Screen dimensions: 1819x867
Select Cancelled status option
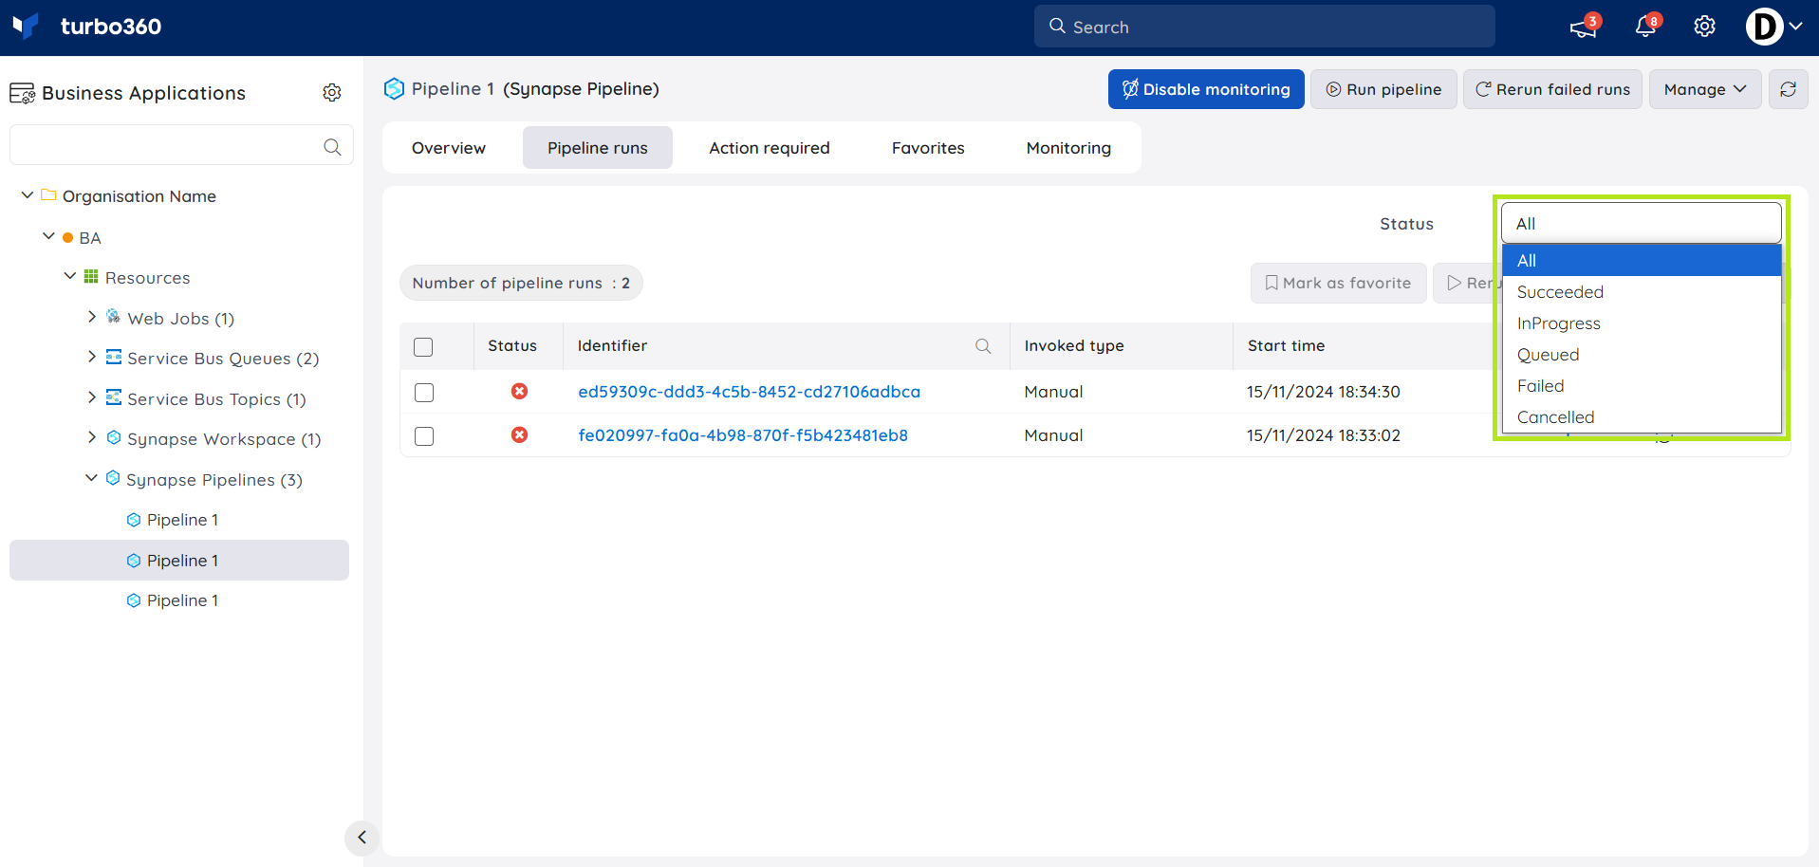[x=1642, y=417]
